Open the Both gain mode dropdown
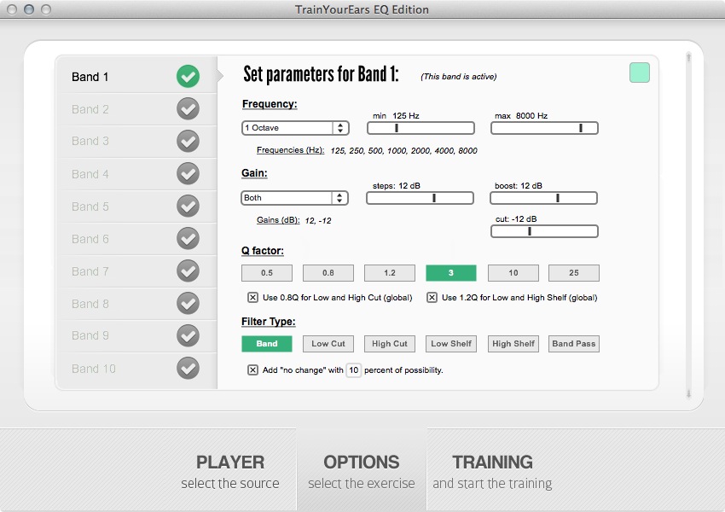 point(294,198)
